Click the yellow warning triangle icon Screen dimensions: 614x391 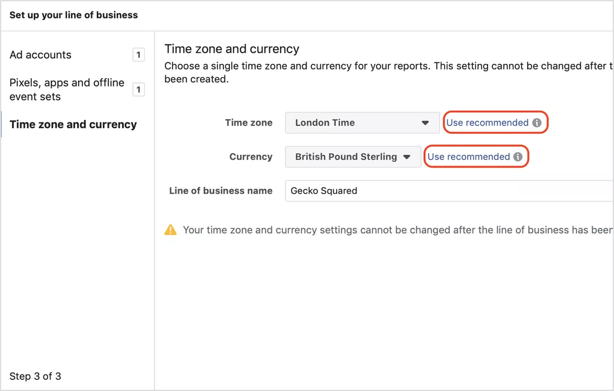pos(170,230)
